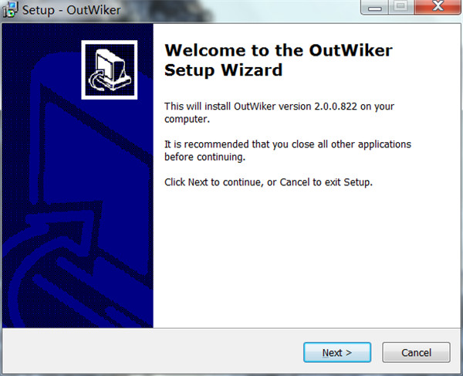Click the empty gray footer left of Next
The width and height of the screenshot is (463, 376).
[x=152, y=351]
